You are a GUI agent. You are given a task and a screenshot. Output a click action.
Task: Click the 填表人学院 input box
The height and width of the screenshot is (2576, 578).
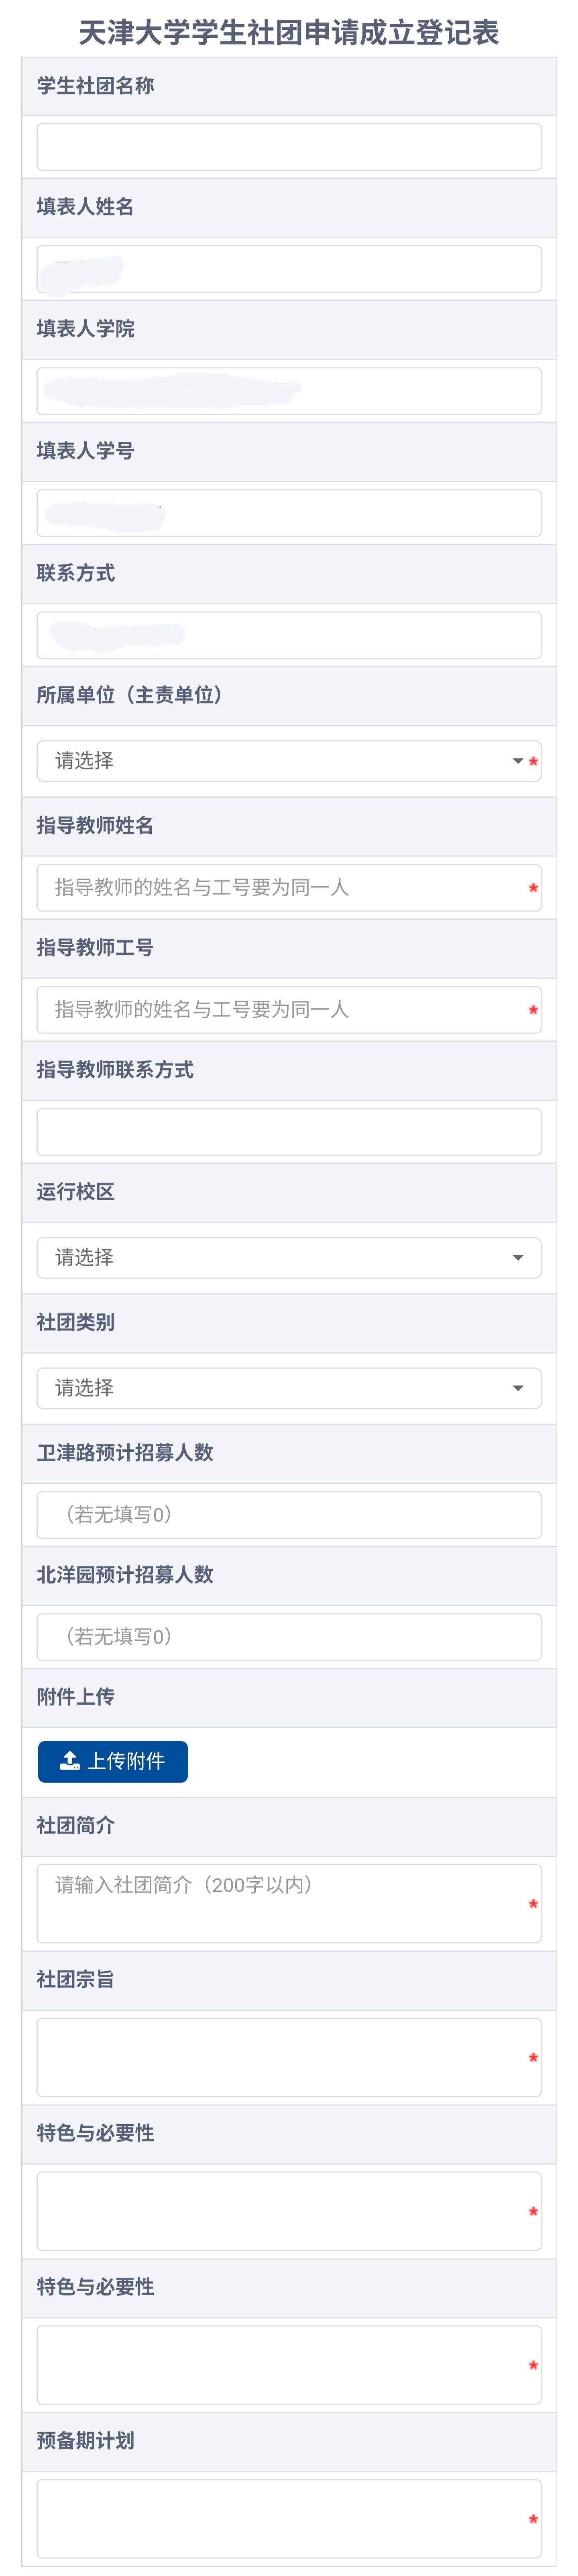tap(289, 390)
